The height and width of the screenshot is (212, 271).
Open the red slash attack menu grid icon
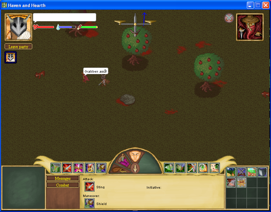tap(231, 183)
